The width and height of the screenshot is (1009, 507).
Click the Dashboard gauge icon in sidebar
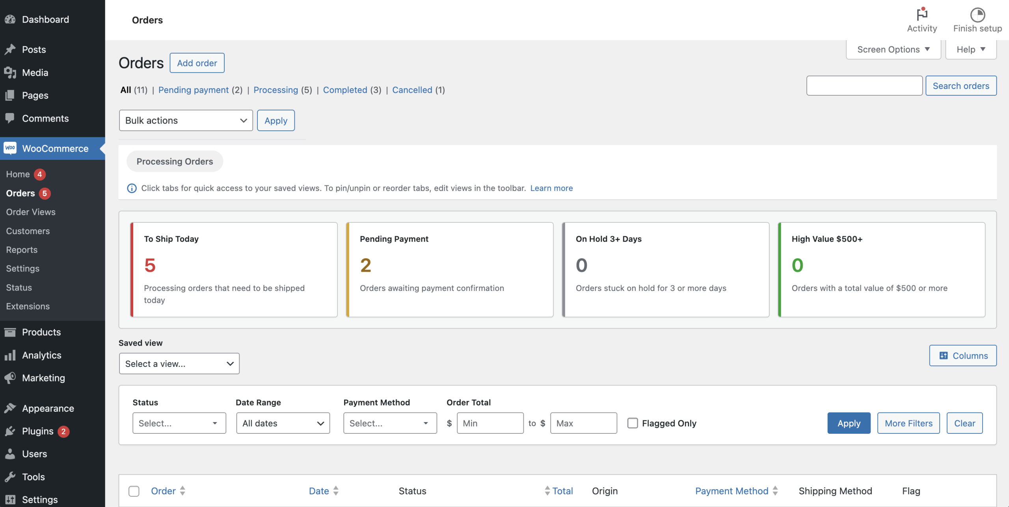[x=10, y=19]
